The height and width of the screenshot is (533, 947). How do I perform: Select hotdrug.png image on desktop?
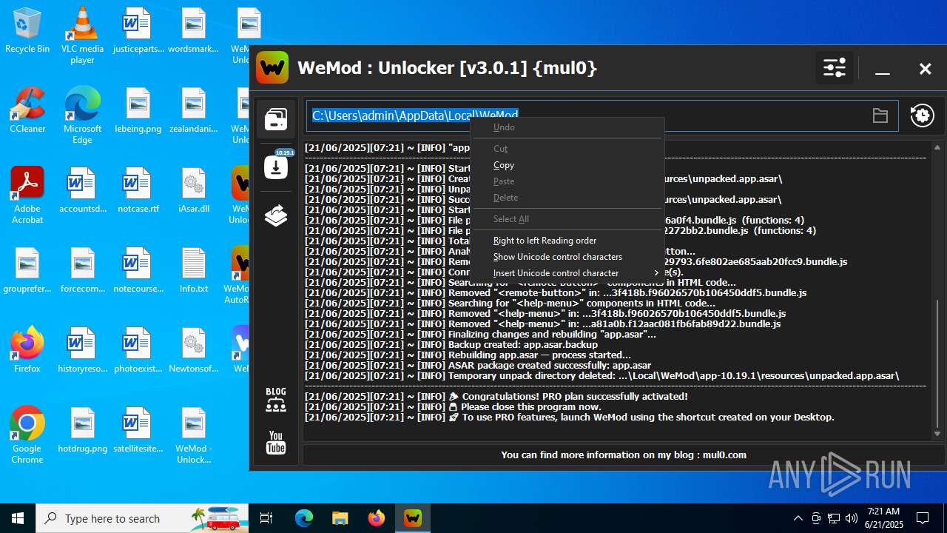click(83, 432)
